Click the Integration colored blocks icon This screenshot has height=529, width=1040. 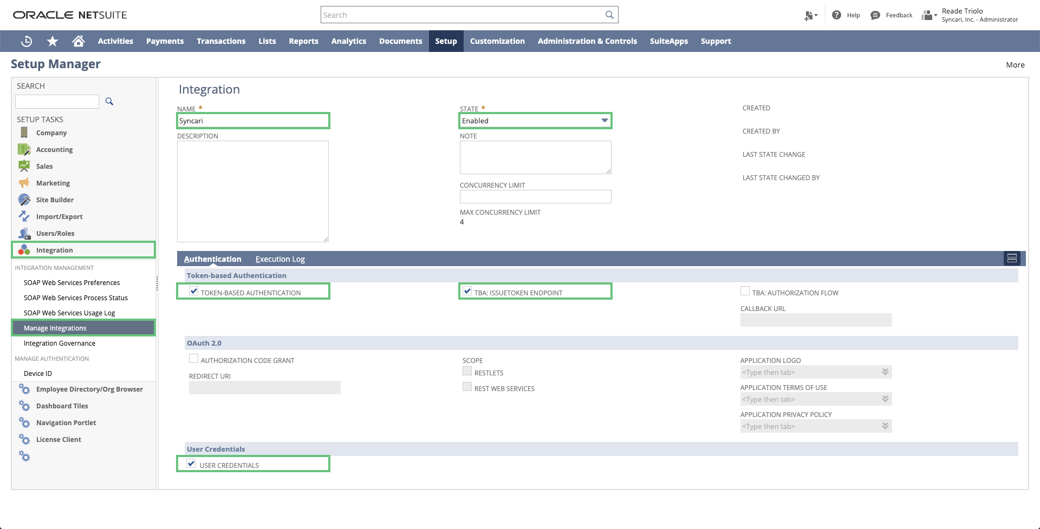coord(24,250)
